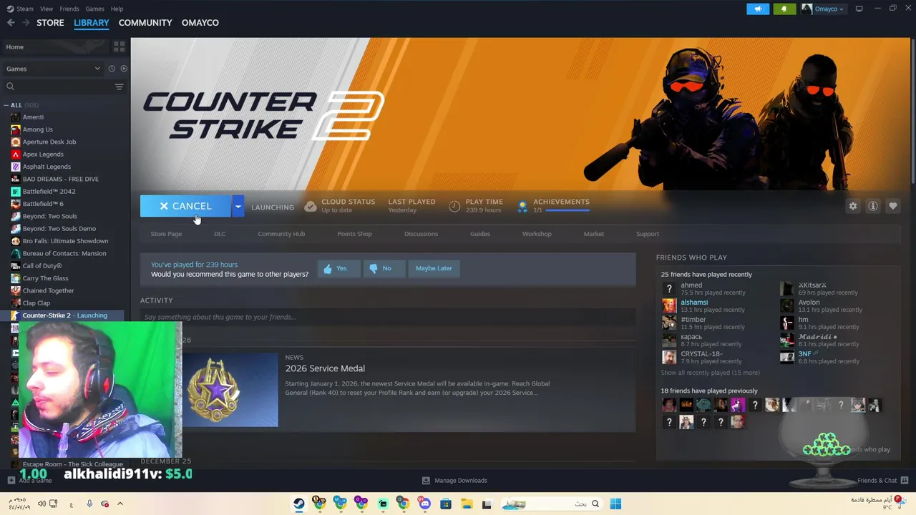Click the Windows Start button
The width and height of the screenshot is (916, 515).
pyautogui.click(x=615, y=504)
